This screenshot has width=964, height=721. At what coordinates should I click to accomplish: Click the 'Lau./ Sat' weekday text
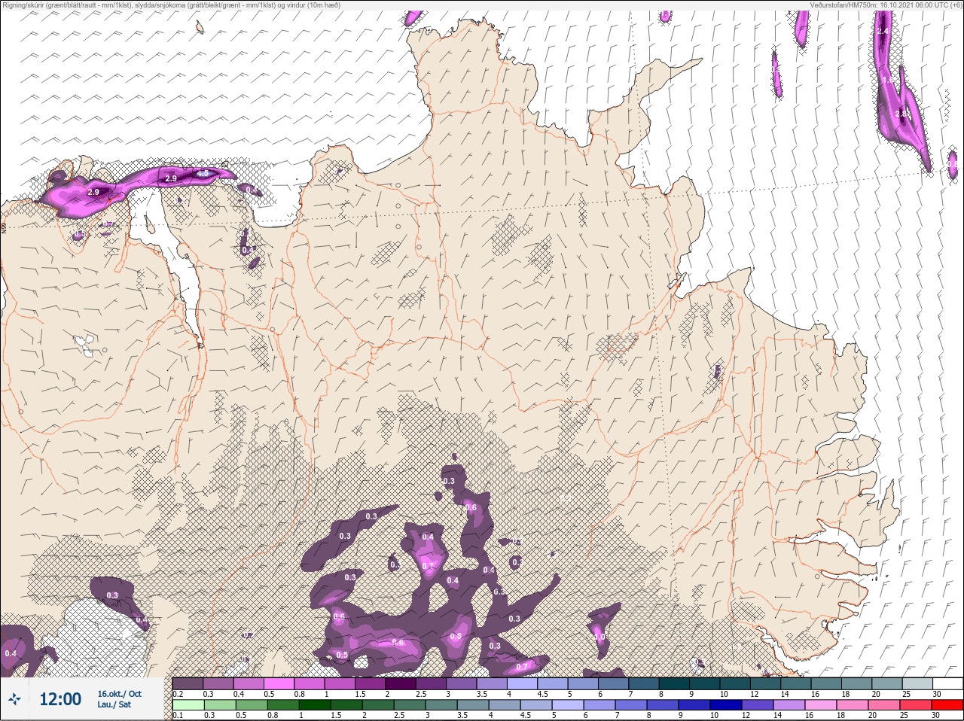[x=114, y=704]
